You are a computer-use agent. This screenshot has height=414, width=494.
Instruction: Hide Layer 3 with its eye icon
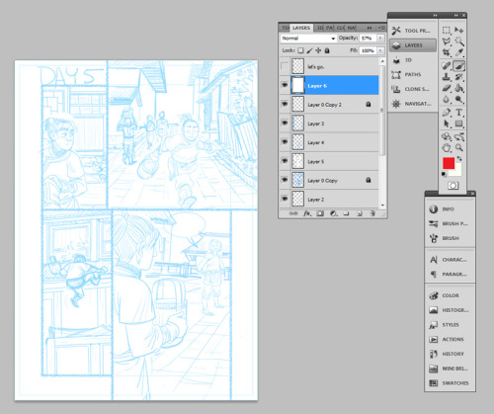coord(285,123)
